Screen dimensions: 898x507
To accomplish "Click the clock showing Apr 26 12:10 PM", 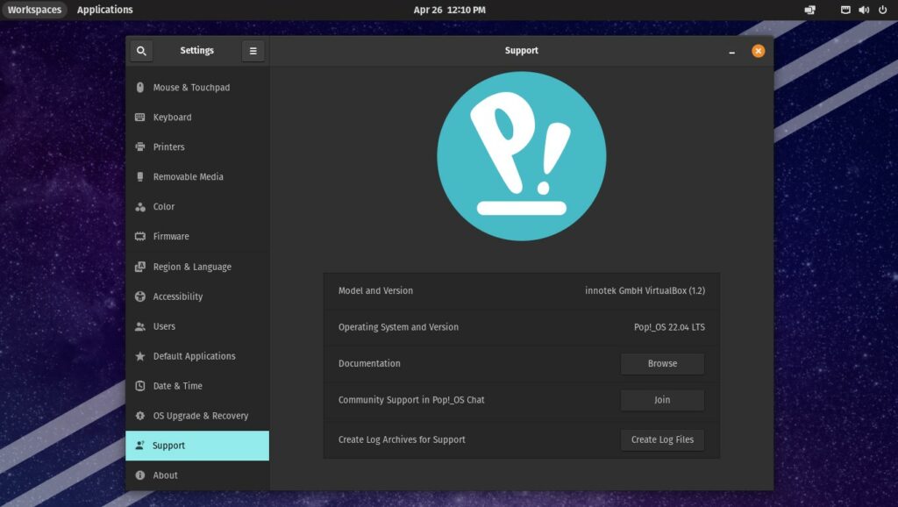I will (449, 10).
